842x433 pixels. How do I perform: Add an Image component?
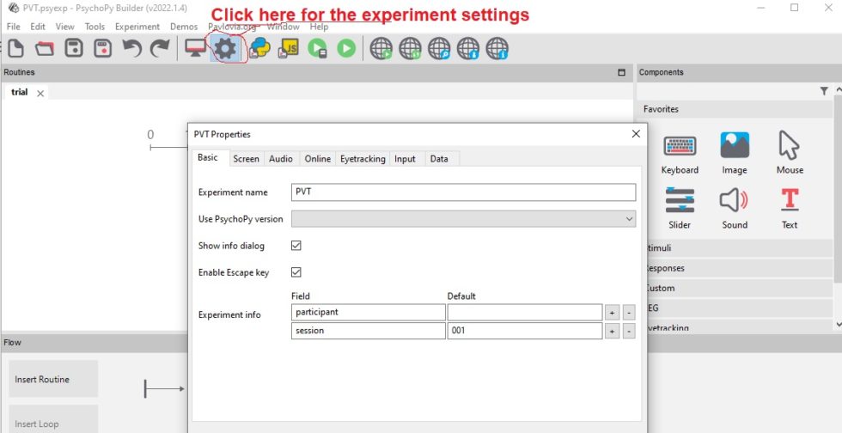tap(735, 153)
